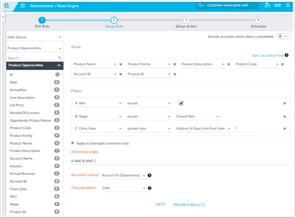Click the help icon next to Account Lookup
This screenshot has width=295, height=218.
coord(149,175)
